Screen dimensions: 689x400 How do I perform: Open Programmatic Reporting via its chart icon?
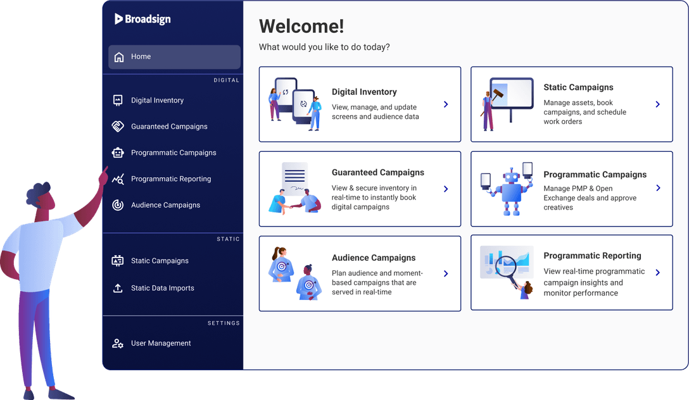point(118,178)
